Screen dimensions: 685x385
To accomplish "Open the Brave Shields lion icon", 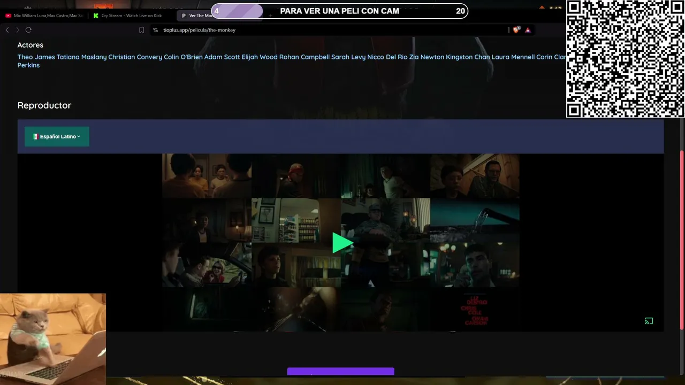I will [516, 30].
